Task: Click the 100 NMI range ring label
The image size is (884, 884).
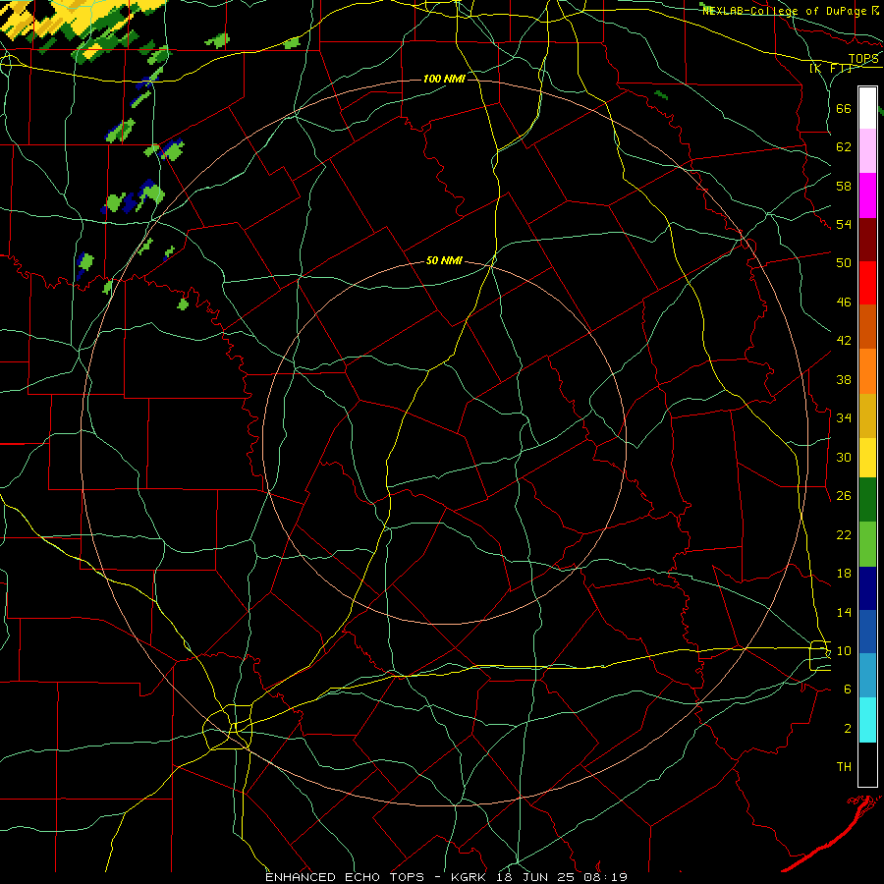Action: [x=444, y=79]
